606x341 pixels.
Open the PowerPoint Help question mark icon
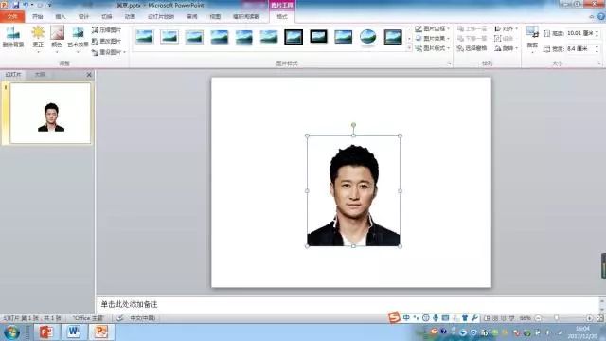point(601,17)
